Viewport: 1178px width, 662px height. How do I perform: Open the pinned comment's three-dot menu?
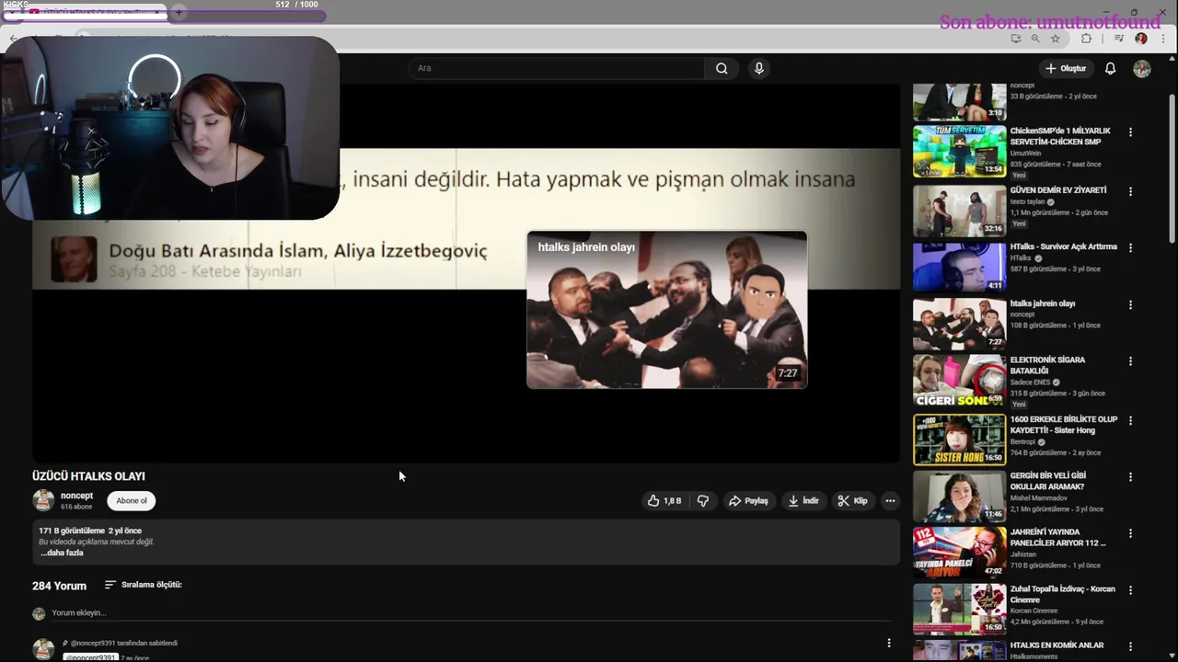click(888, 643)
